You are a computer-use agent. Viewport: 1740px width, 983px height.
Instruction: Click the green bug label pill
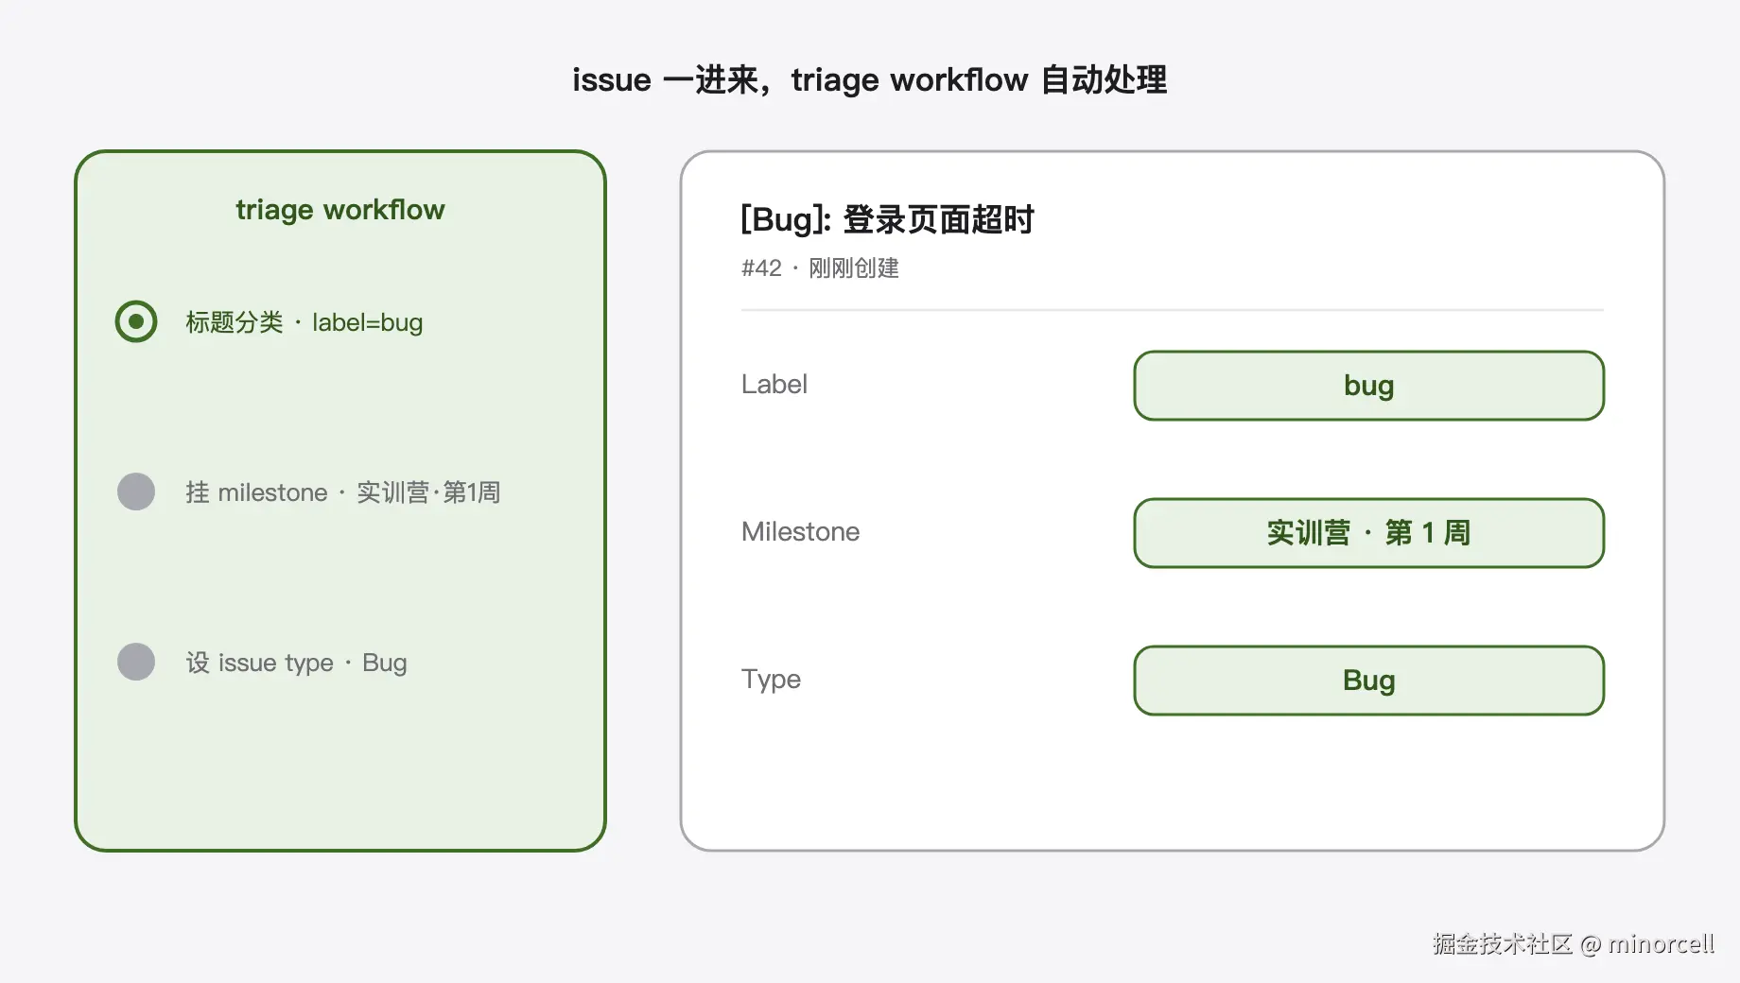pyautogui.click(x=1368, y=386)
